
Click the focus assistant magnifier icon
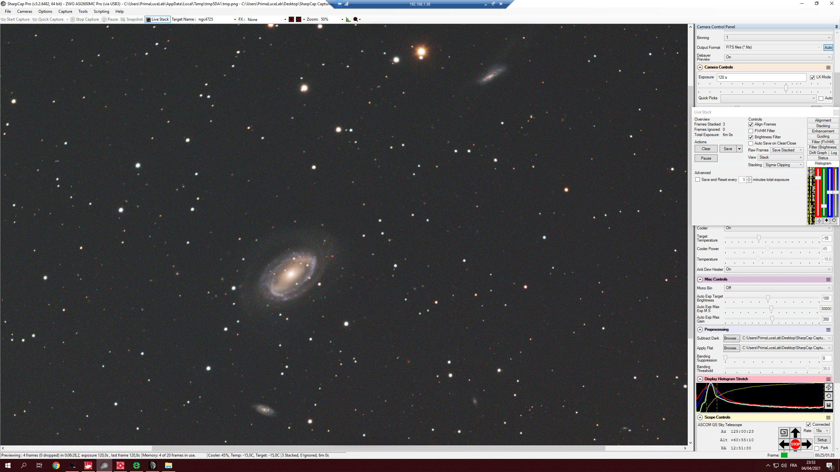(356, 19)
